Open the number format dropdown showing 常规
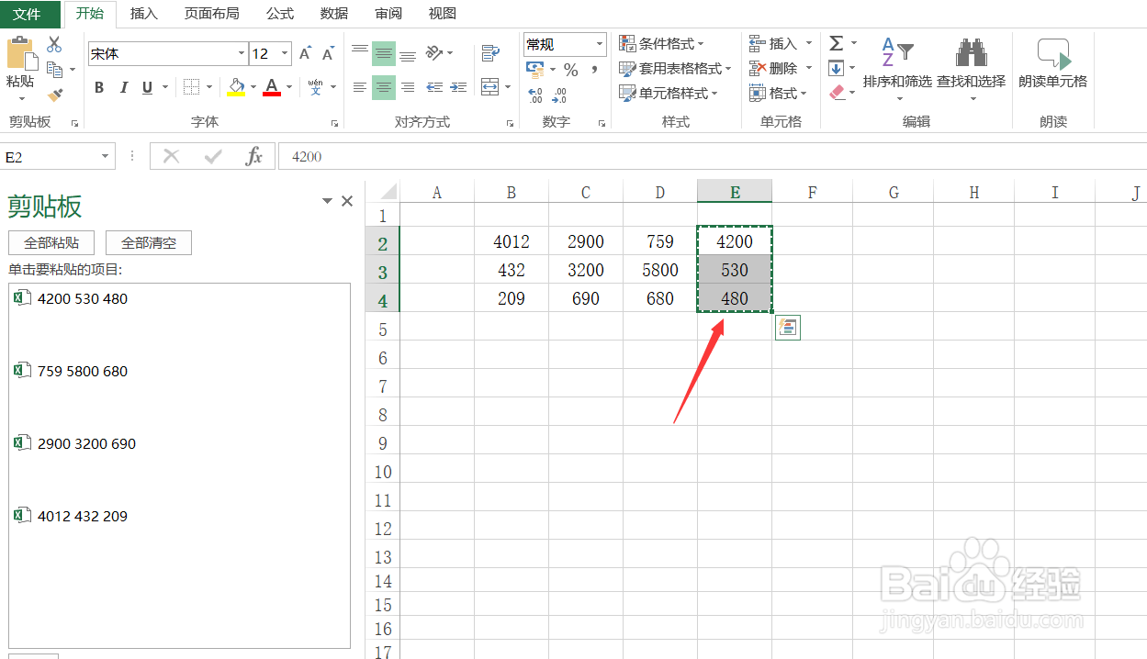1147x659 pixels. point(601,44)
